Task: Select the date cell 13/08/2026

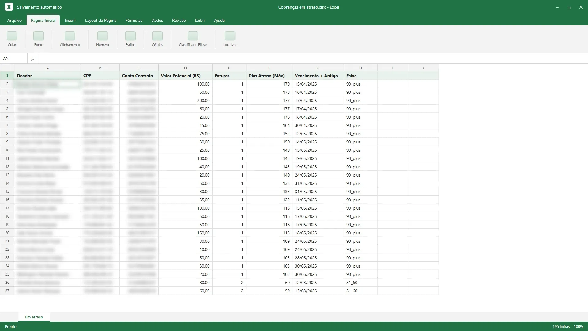Action: point(318,291)
